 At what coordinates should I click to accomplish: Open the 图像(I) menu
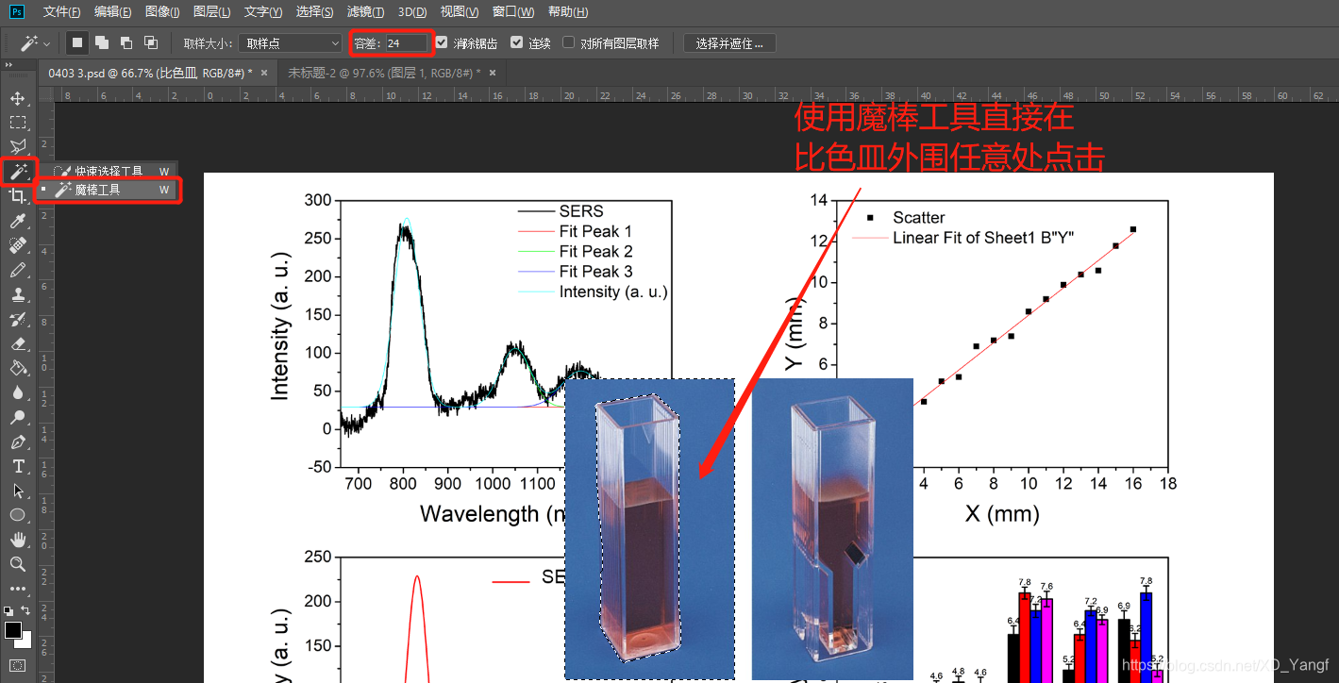(x=162, y=11)
